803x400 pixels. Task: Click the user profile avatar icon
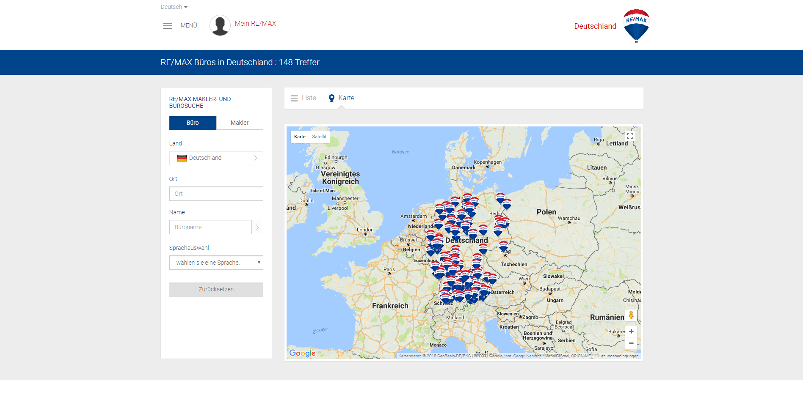pos(220,25)
